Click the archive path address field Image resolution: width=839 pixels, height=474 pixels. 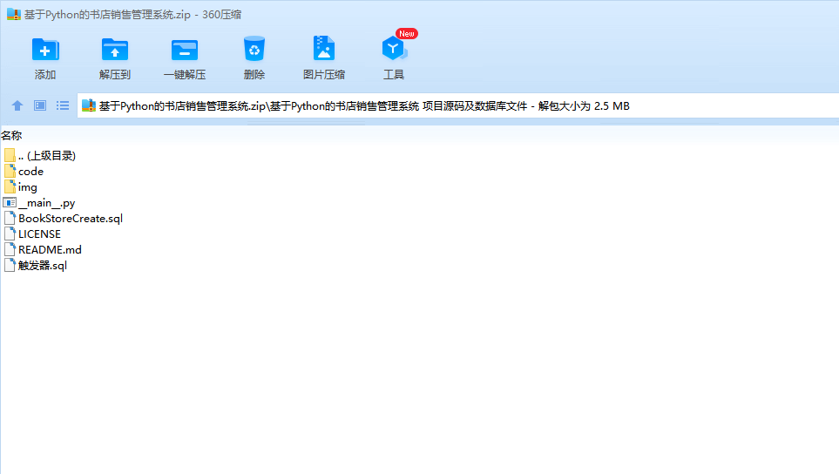(x=458, y=106)
